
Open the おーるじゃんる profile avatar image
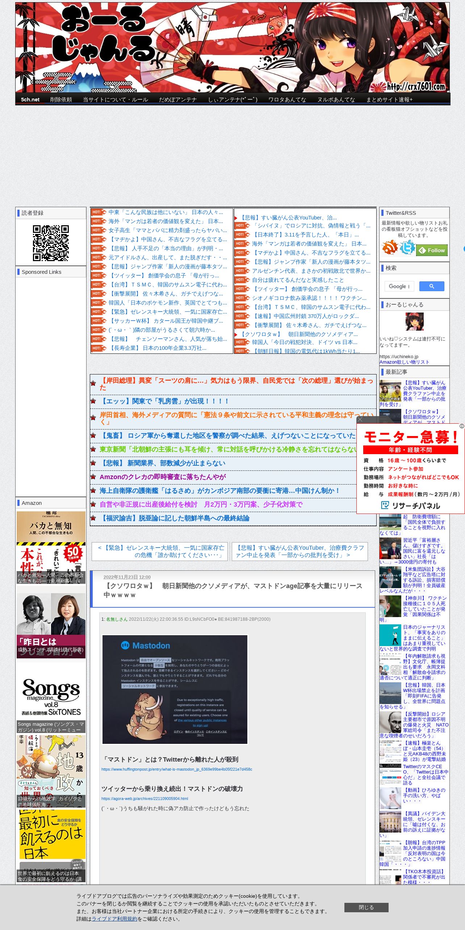point(414,322)
